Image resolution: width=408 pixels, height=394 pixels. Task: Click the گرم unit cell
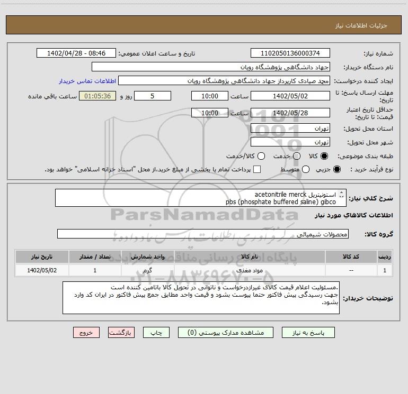click(x=147, y=270)
